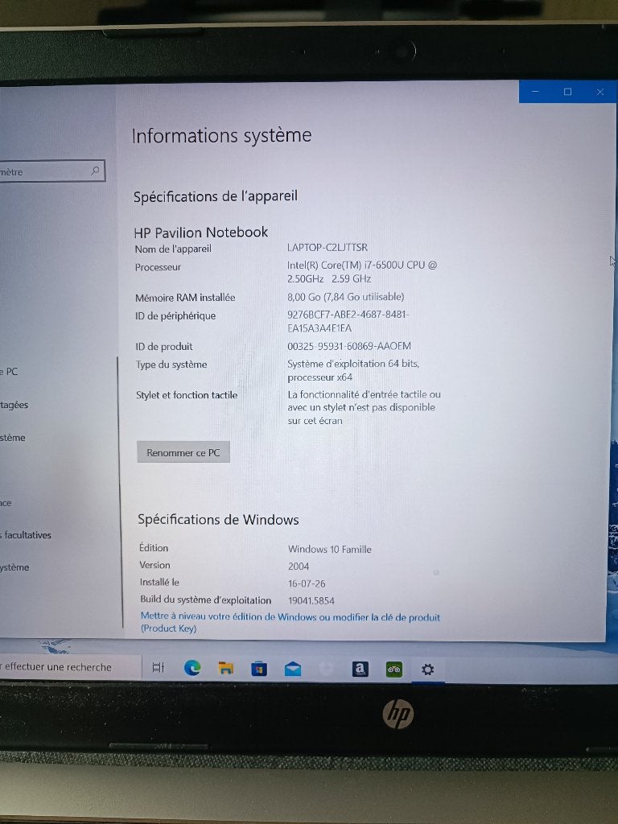Click the 'Mémoire RAM installée' label
This screenshot has width=618, height=824.
click(185, 298)
